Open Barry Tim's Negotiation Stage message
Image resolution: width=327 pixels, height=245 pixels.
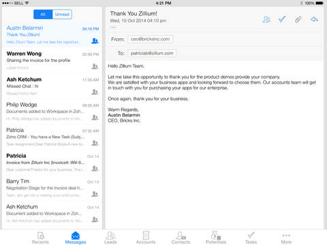click(x=52, y=188)
